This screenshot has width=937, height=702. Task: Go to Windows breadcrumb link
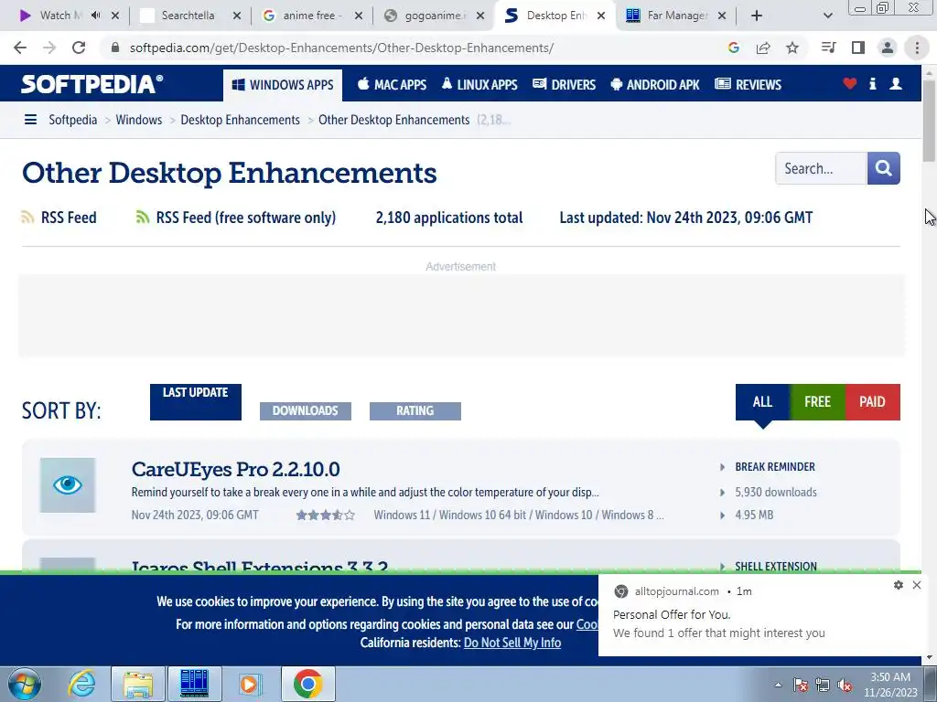pyautogui.click(x=139, y=120)
